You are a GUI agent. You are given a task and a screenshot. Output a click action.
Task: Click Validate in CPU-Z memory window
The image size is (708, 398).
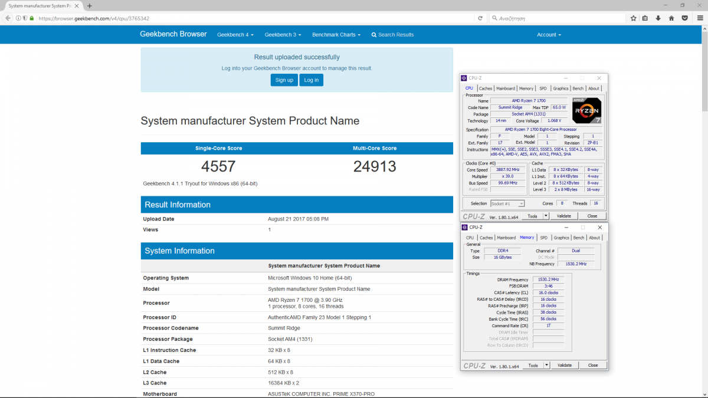[x=565, y=365]
